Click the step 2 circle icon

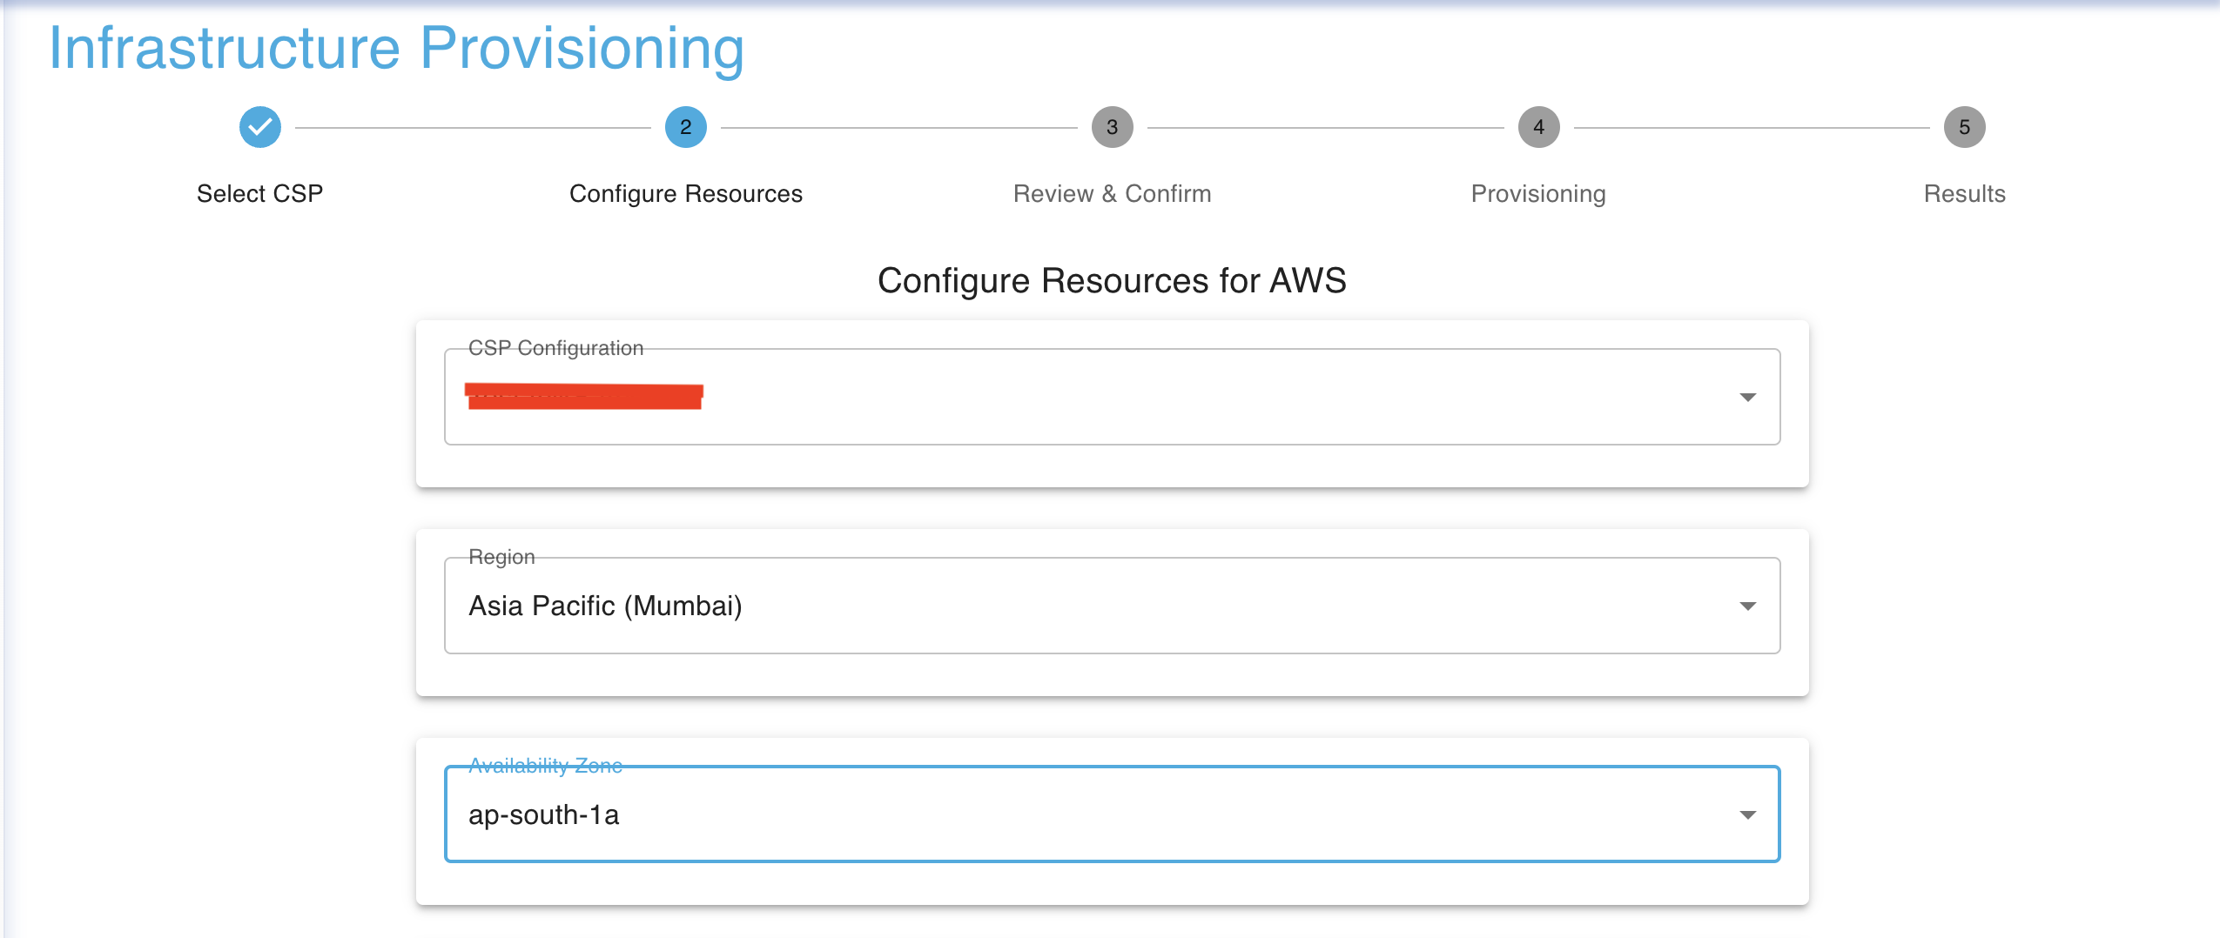point(685,128)
